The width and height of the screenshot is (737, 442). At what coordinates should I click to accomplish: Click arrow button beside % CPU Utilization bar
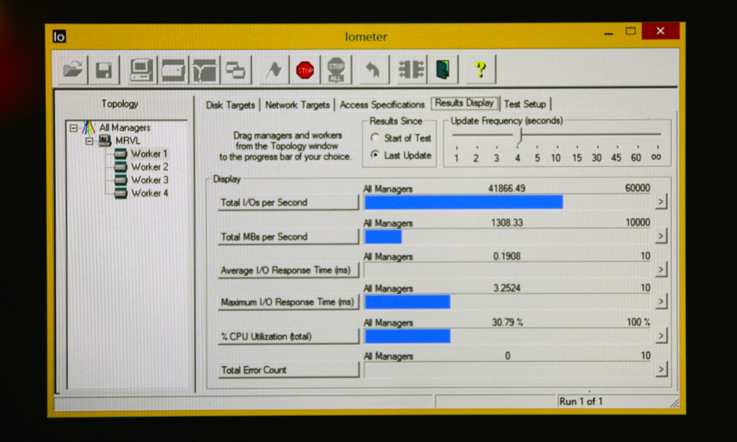[660, 336]
